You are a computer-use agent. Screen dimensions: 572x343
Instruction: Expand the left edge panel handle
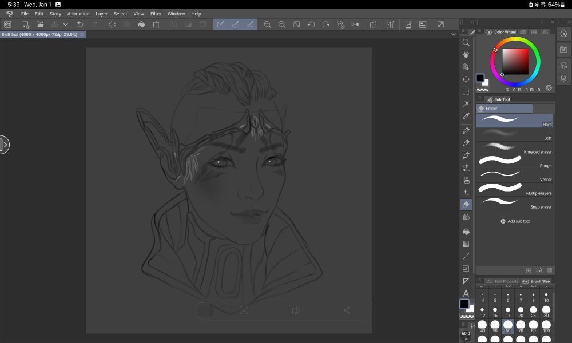click(5, 145)
